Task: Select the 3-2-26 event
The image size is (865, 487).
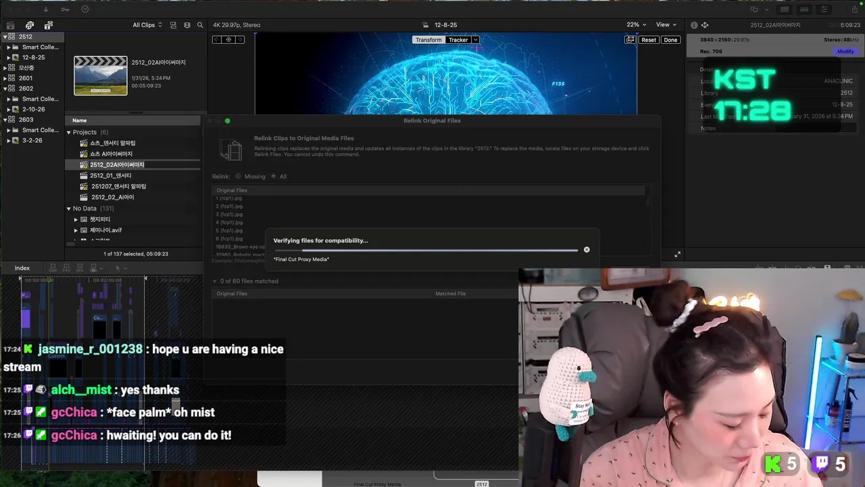Action: tap(32, 140)
